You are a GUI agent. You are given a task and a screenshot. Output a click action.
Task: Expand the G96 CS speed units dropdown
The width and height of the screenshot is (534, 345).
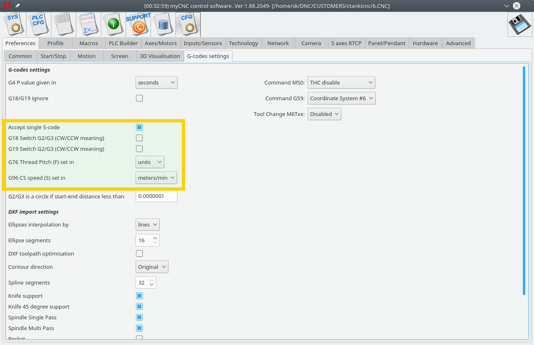point(156,178)
